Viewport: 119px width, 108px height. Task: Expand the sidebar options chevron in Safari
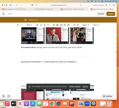click(13, 5)
